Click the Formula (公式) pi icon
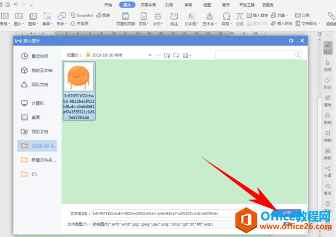Image resolution: width=336 pixels, height=237 pixels. click(x=240, y=19)
